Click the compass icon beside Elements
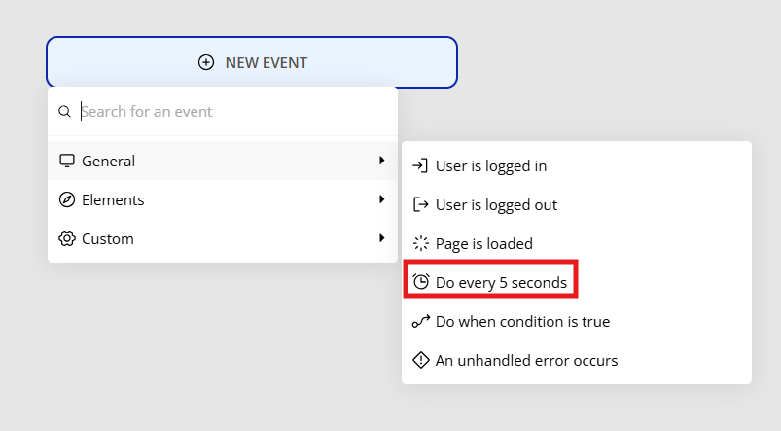Viewport: 781px width, 431px height. coord(67,199)
